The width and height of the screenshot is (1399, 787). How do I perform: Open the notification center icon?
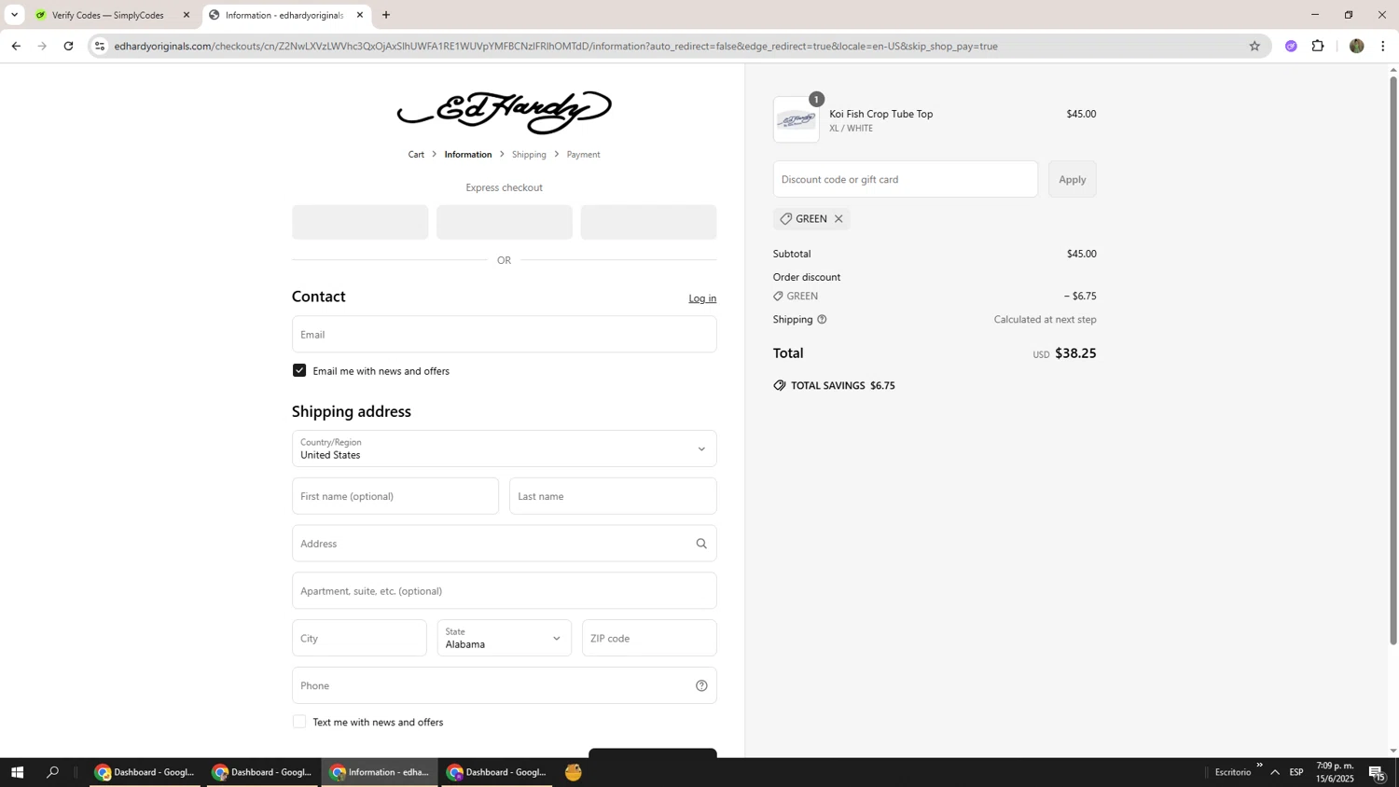[1377, 772]
